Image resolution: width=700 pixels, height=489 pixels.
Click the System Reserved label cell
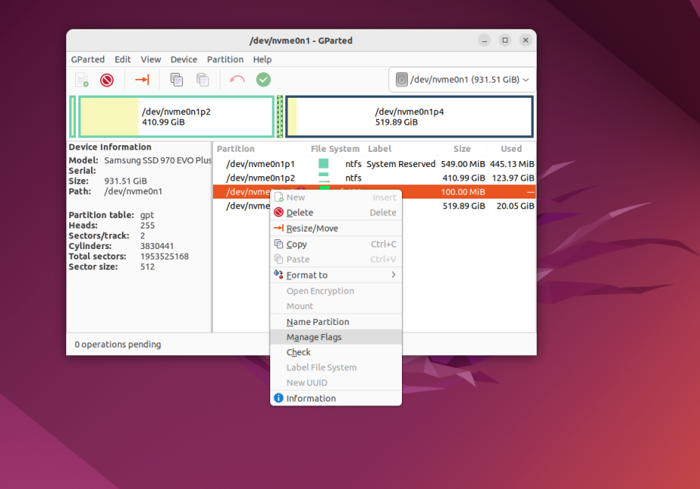click(401, 164)
